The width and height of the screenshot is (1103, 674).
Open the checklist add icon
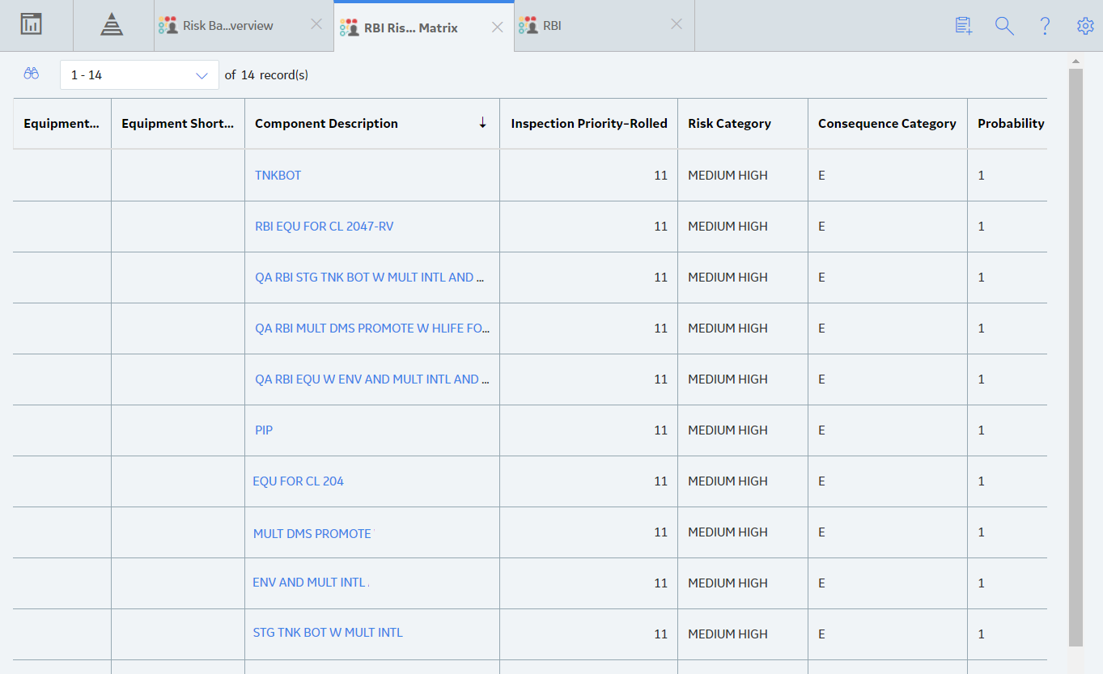[963, 26]
